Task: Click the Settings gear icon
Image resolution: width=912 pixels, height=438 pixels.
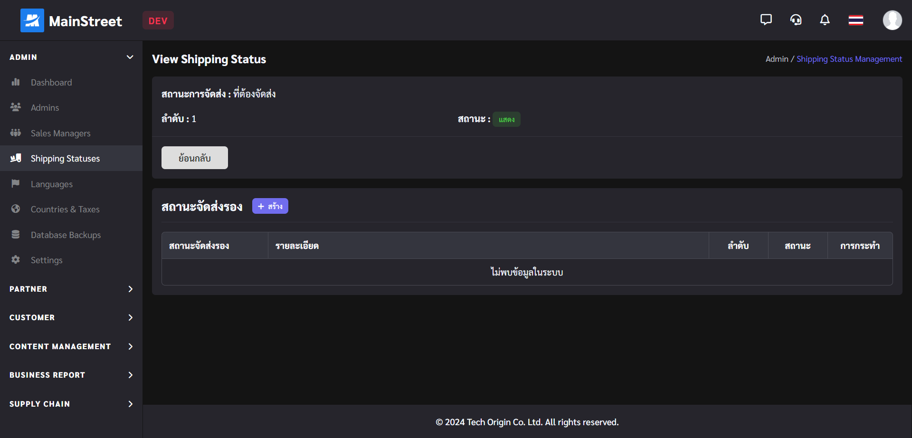Action: [16, 260]
